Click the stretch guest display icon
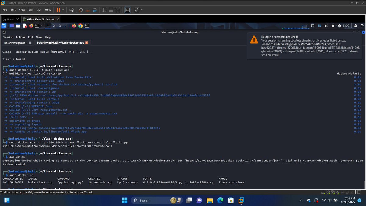Viewport: 366px width, 206px height. point(137,10)
